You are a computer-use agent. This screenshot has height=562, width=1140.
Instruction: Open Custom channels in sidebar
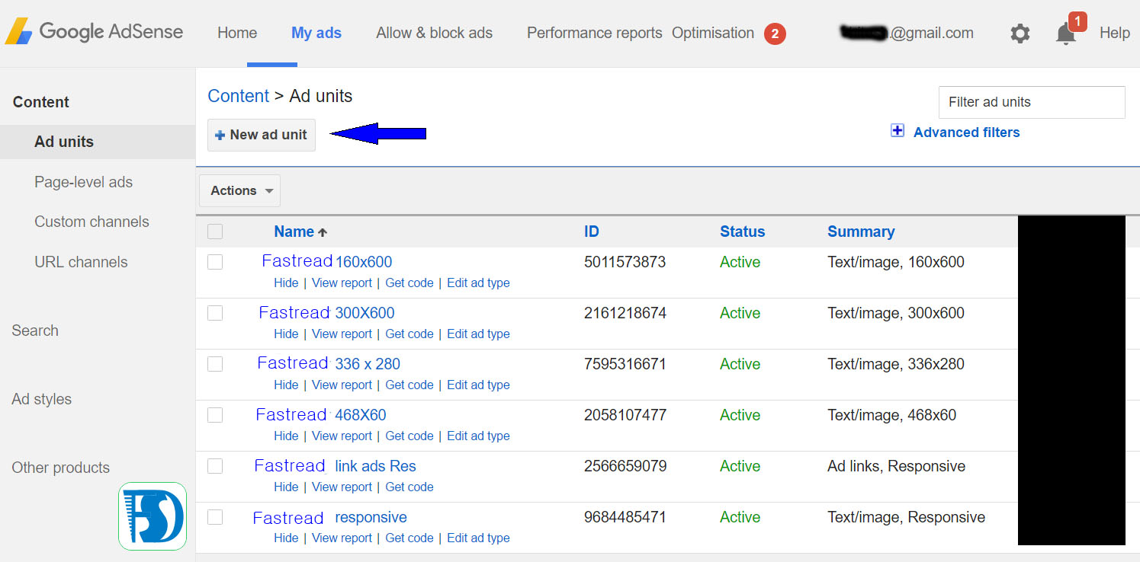tap(92, 222)
